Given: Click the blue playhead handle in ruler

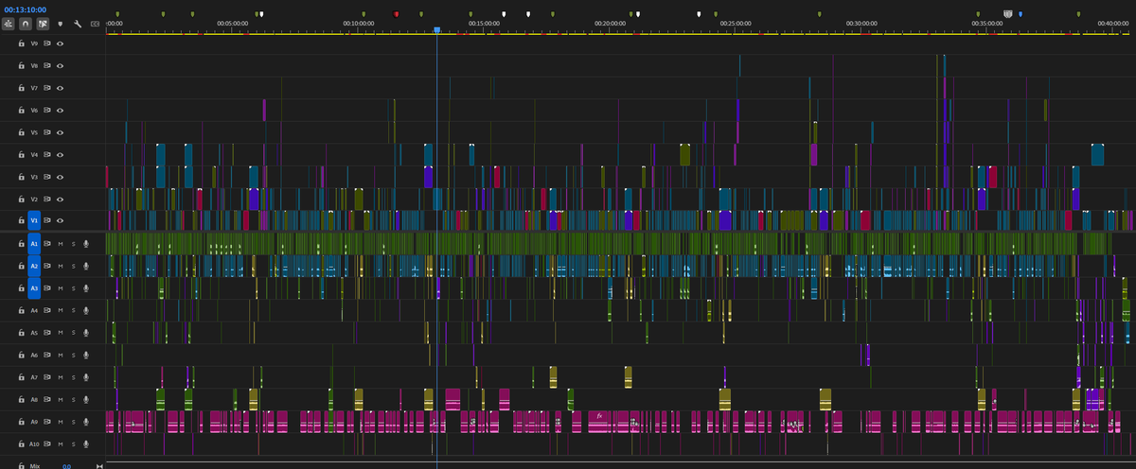Looking at the screenshot, I should [x=436, y=30].
